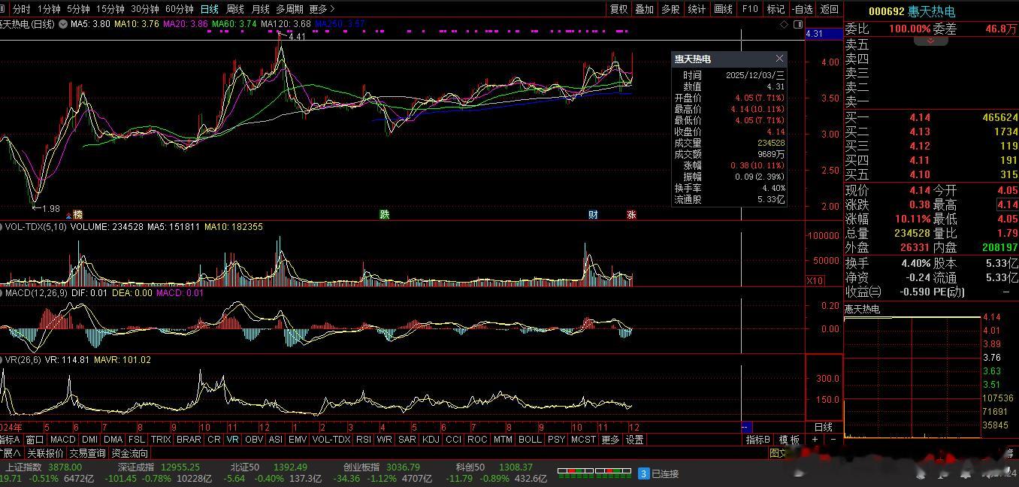Toggle the 复权 price adjustment option
1019x487 pixels.
click(618, 9)
